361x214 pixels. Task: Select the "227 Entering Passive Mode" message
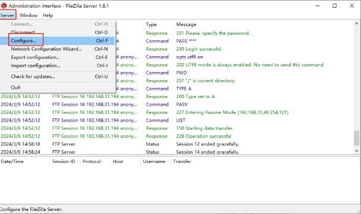[232, 112]
